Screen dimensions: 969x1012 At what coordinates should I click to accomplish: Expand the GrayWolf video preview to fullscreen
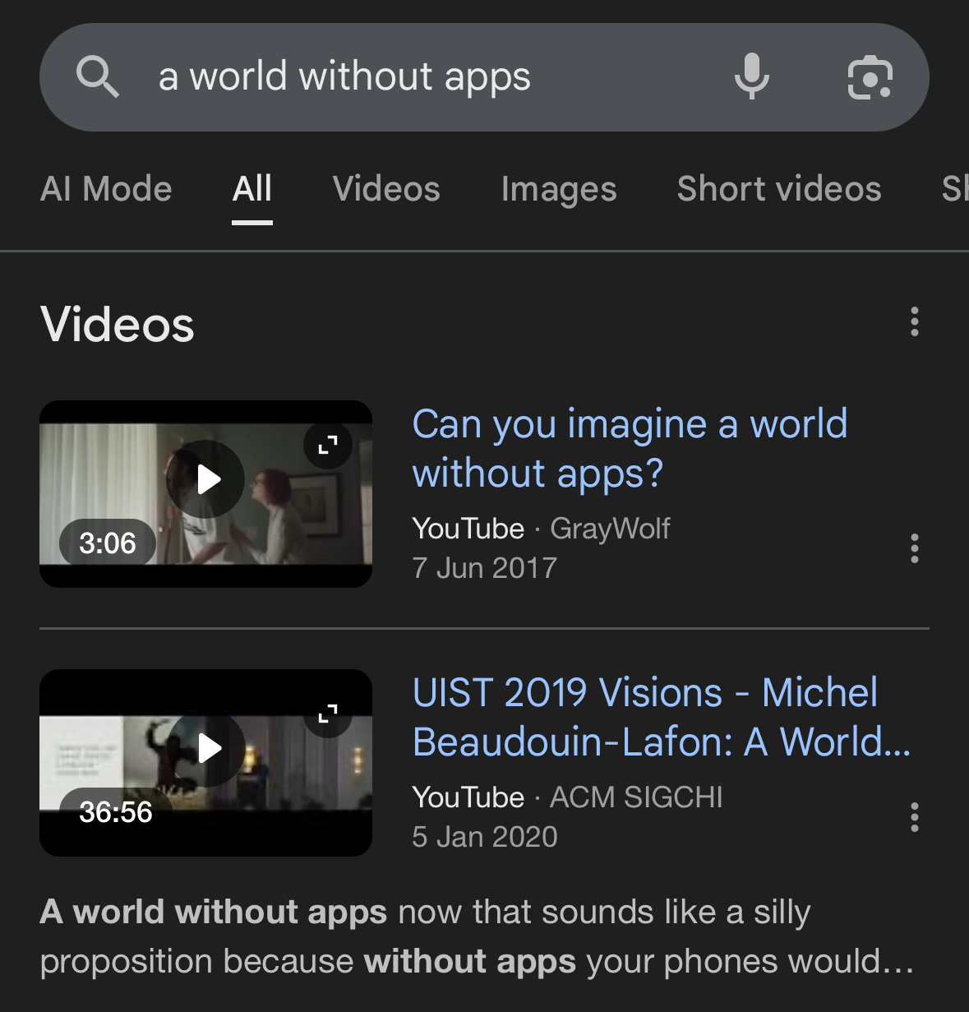328,445
